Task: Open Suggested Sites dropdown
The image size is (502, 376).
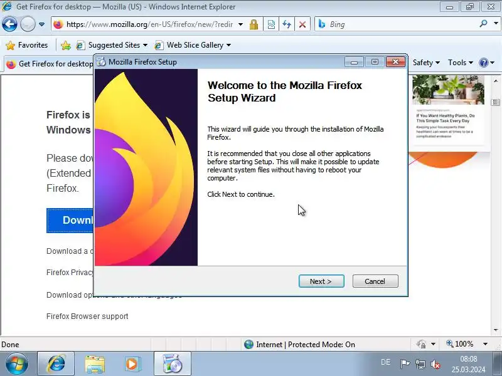Action: pyautogui.click(x=112, y=45)
